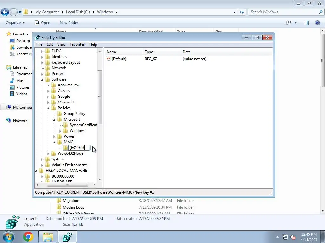Click the muted volume tray icon

tap(293, 237)
